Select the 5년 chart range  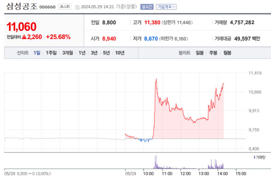(x=106, y=53)
